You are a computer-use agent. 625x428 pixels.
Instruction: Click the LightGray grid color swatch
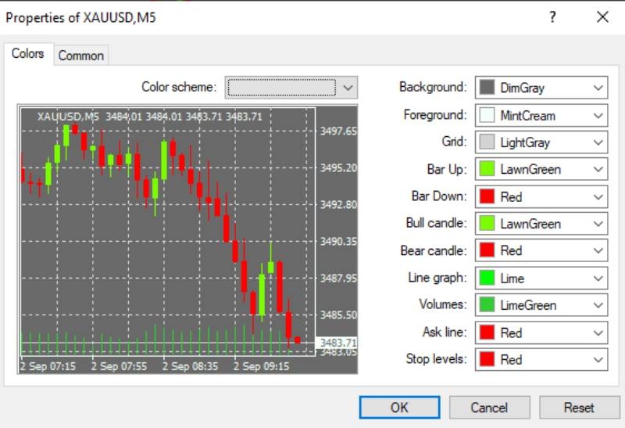point(487,142)
